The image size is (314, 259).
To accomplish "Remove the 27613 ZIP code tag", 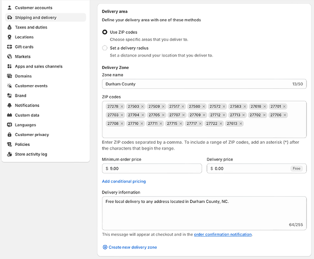I will [241, 124].
